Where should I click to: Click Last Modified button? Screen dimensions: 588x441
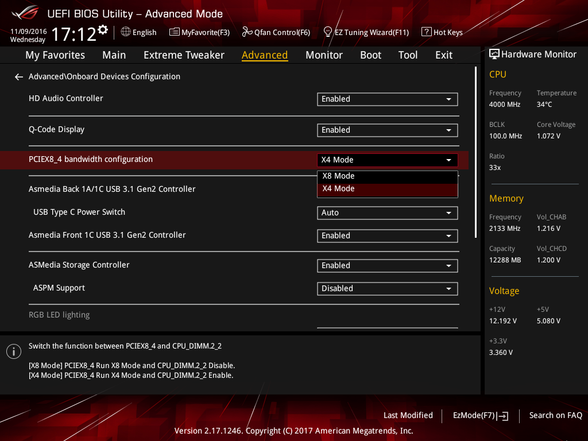(408, 416)
